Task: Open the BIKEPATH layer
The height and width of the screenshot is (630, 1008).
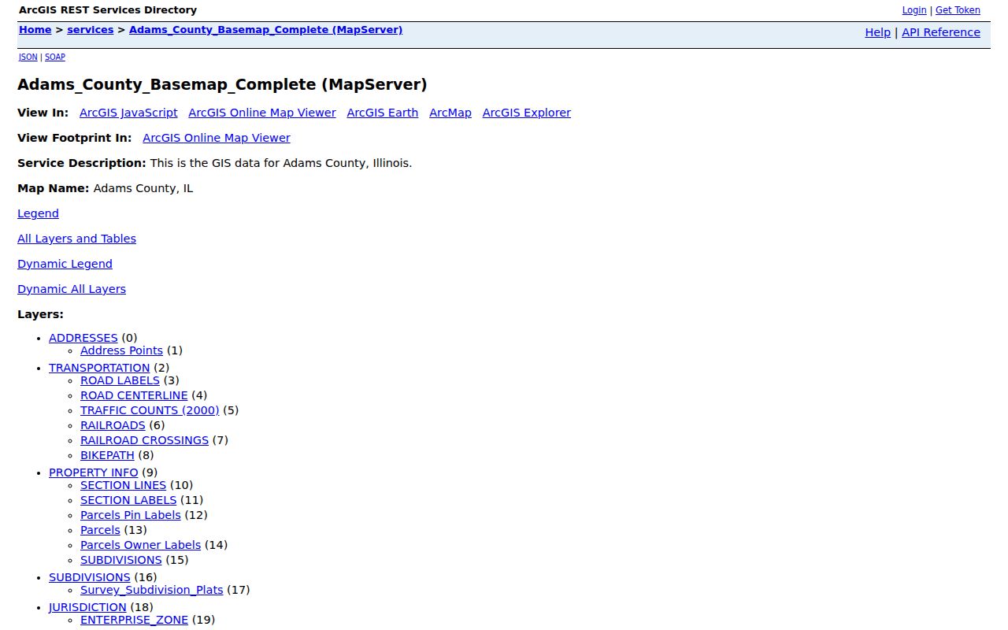Action: tap(107, 455)
